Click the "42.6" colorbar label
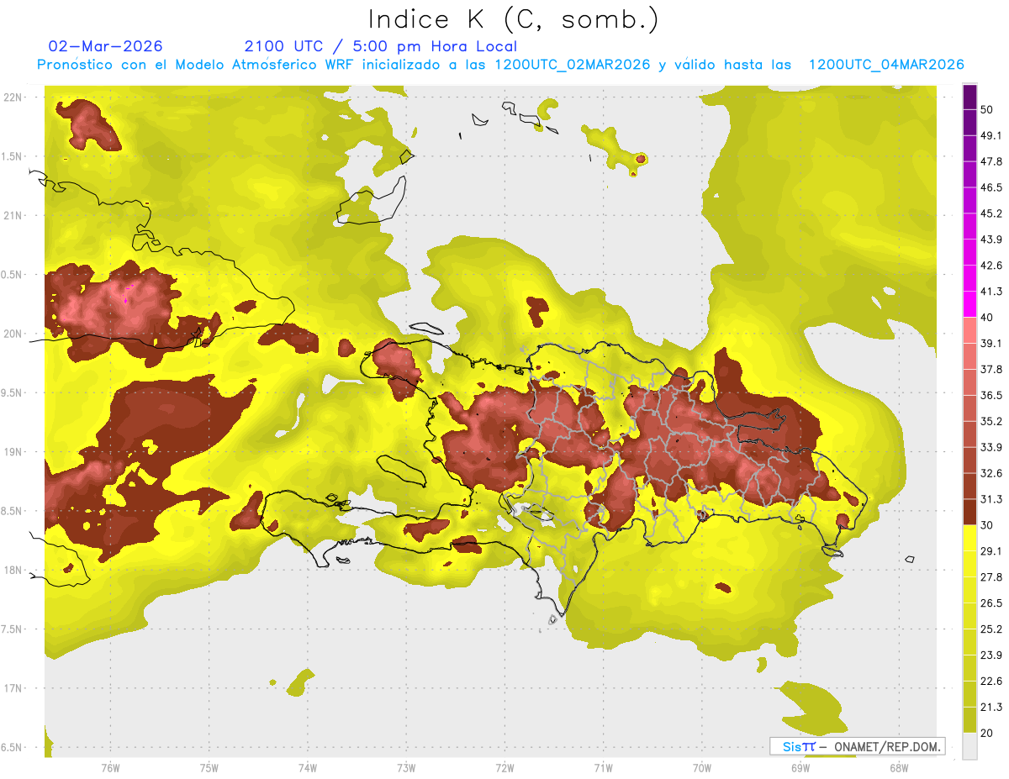Image resolution: width=1009 pixels, height=779 pixels. [x=991, y=266]
